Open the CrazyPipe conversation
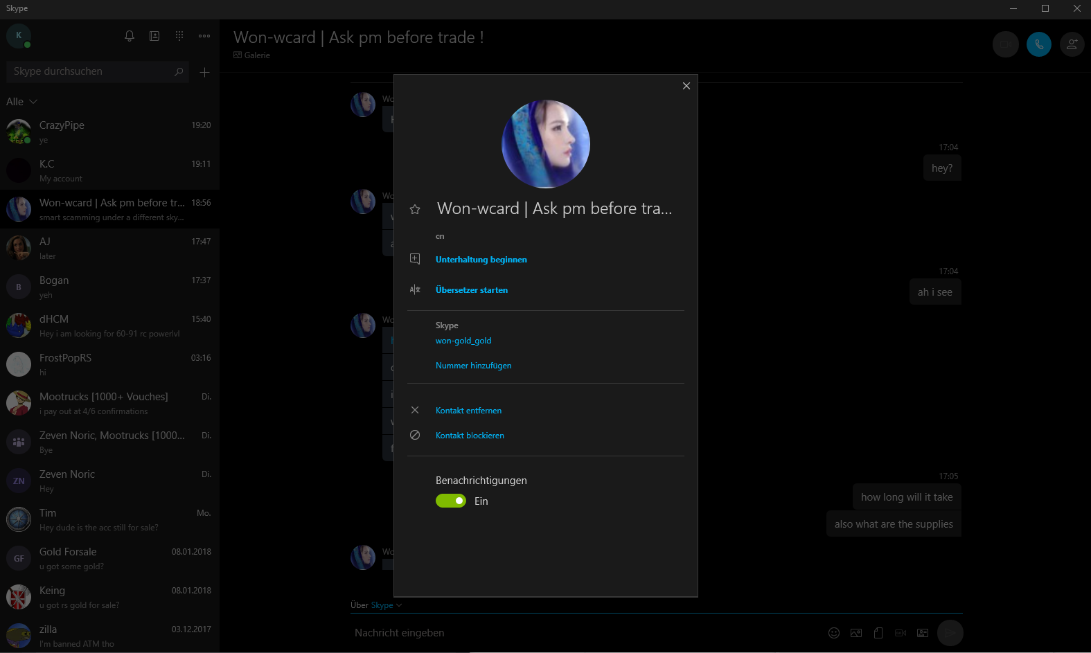This screenshot has height=653, width=1091. point(109,132)
